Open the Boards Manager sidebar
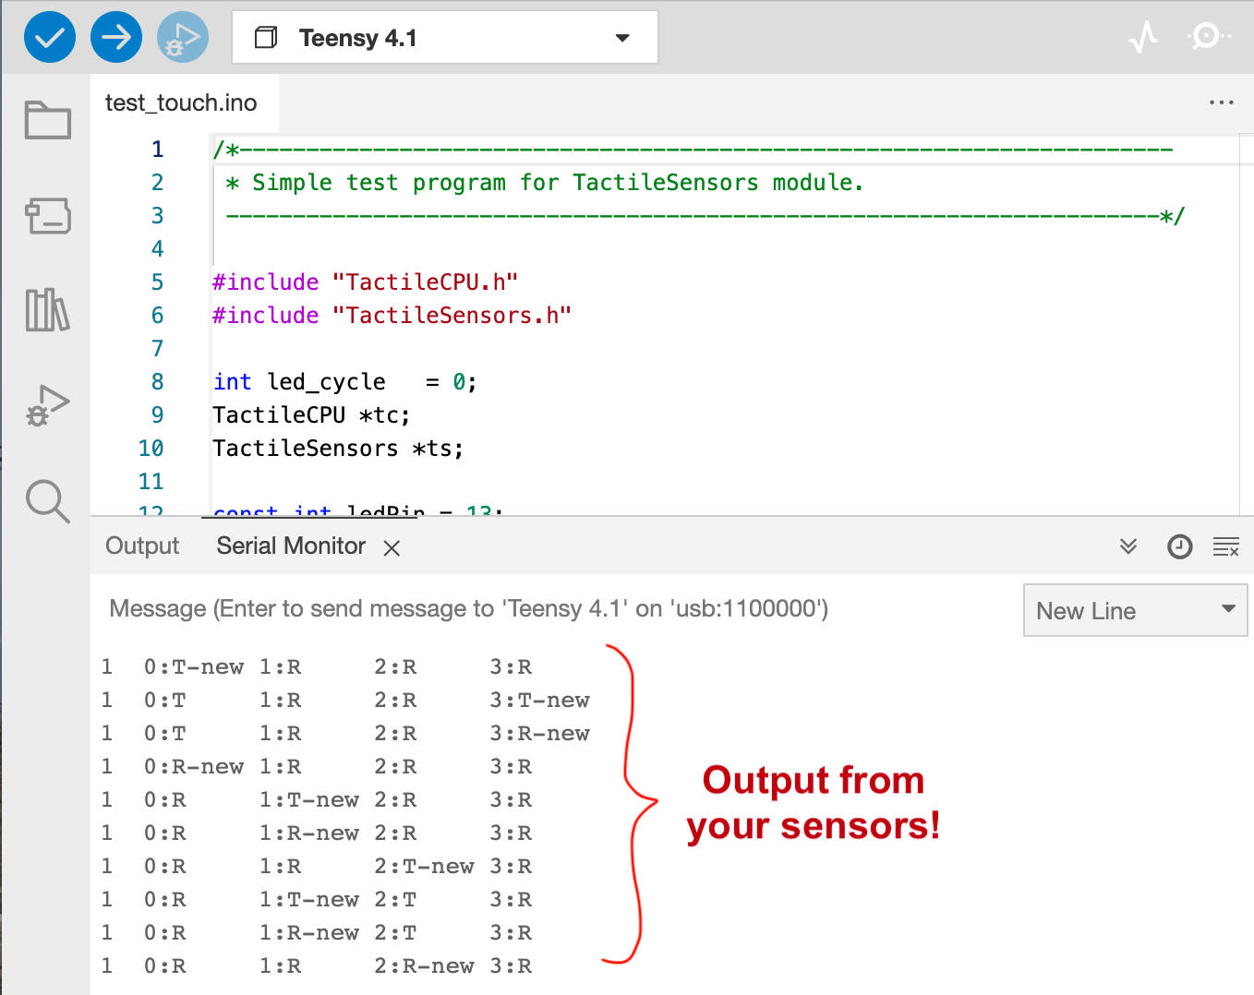 tap(48, 216)
